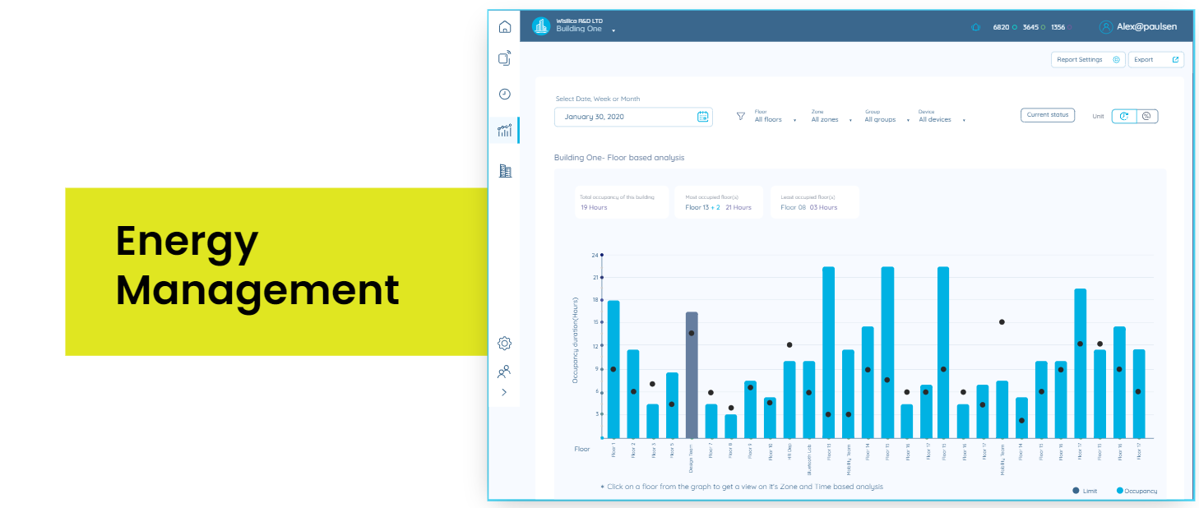
Task: Open settings gear in the sidebar
Action: tap(505, 343)
